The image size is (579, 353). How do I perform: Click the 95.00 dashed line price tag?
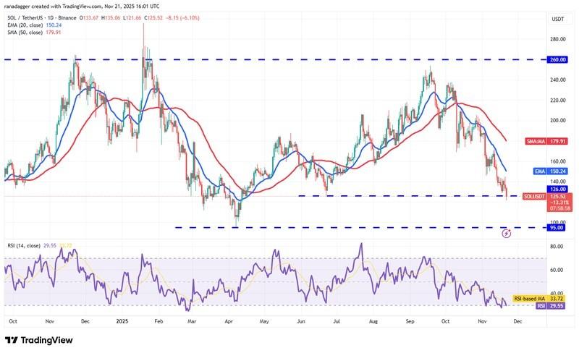coord(555,227)
